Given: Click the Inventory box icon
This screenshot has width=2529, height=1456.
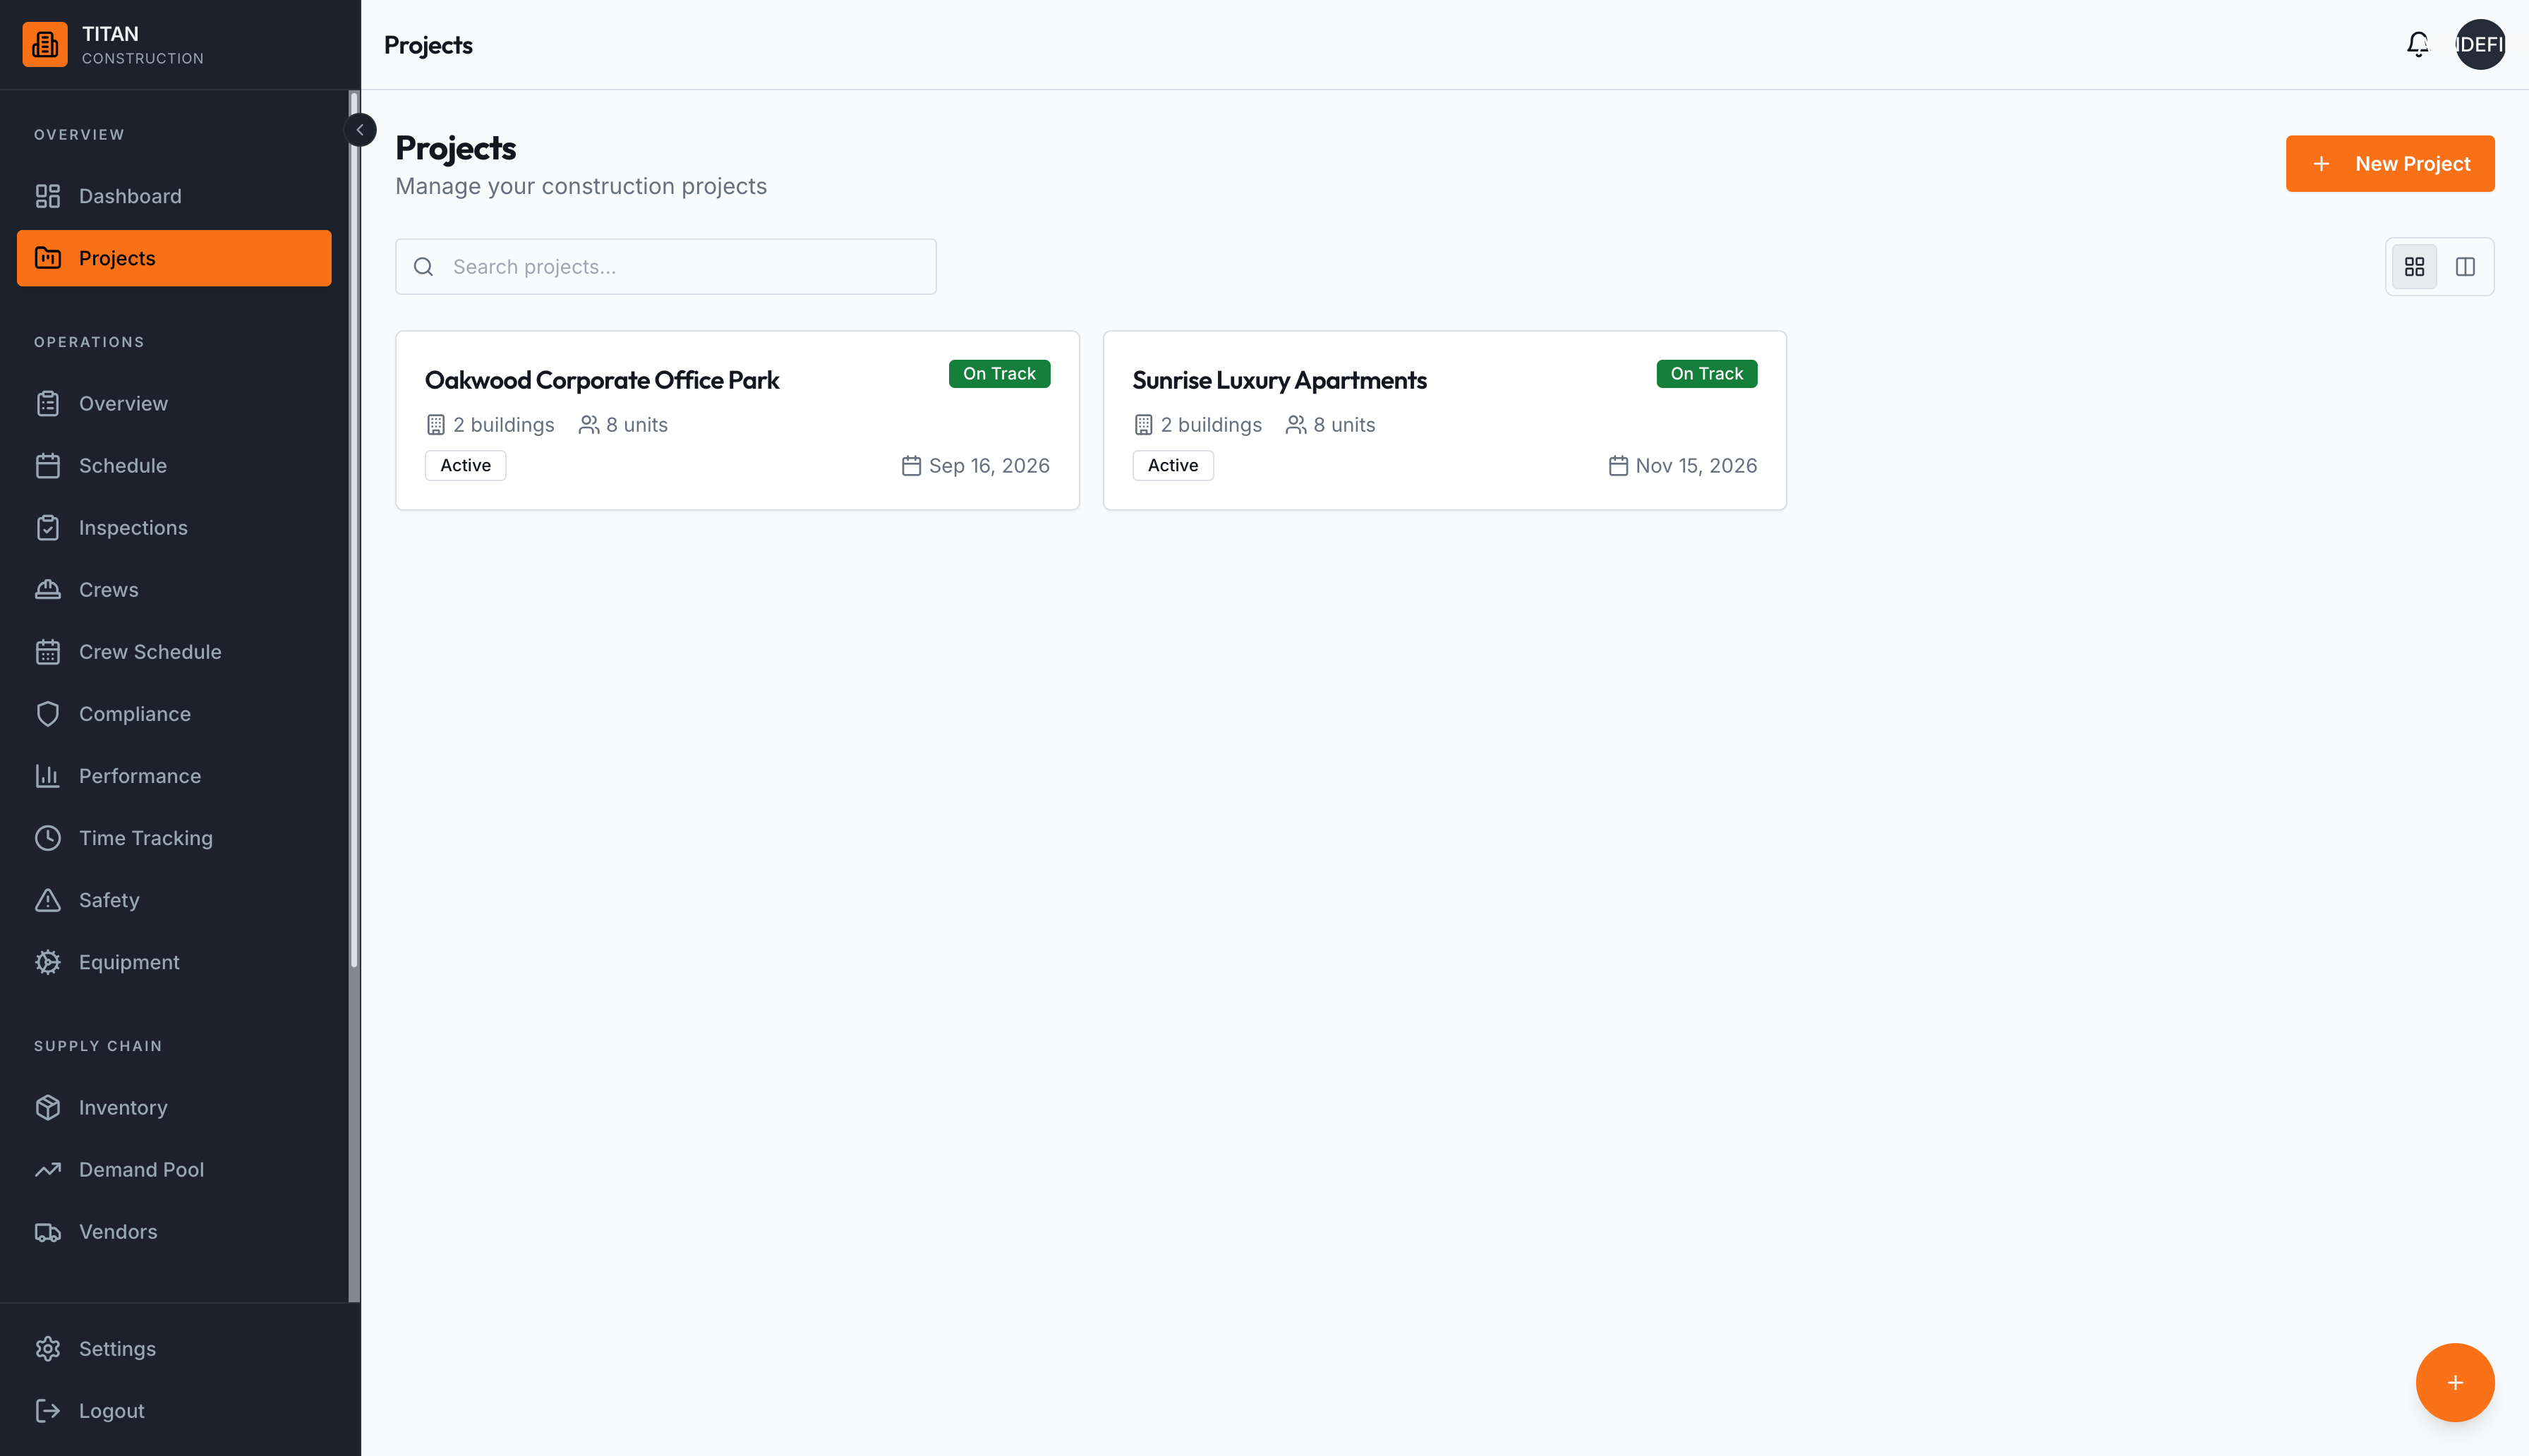Looking at the screenshot, I should (48, 1107).
